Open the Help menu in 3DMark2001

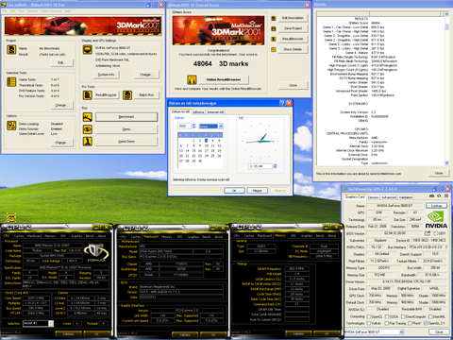coord(68,11)
